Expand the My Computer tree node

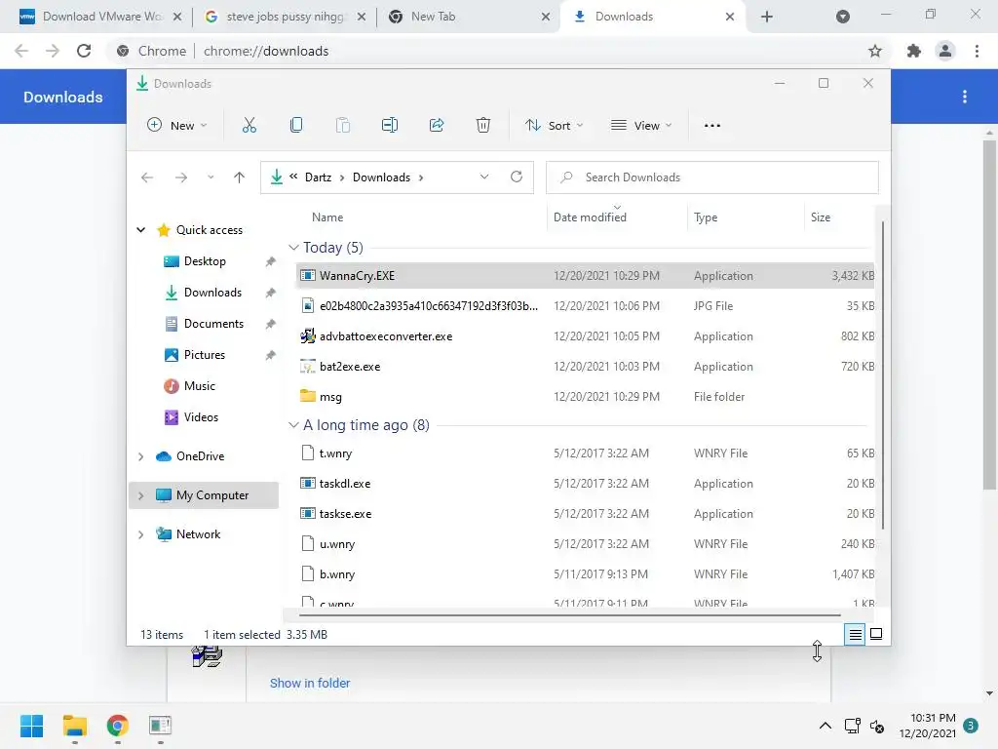click(140, 495)
